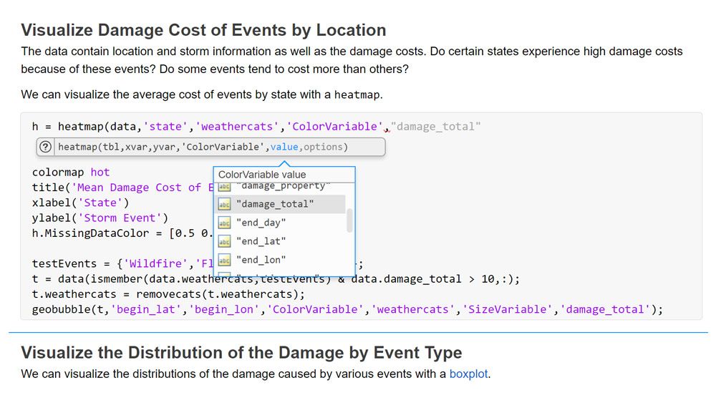Choose the partially hidden "damage_property" entry
Screen dimensions: 716x403
(282, 187)
